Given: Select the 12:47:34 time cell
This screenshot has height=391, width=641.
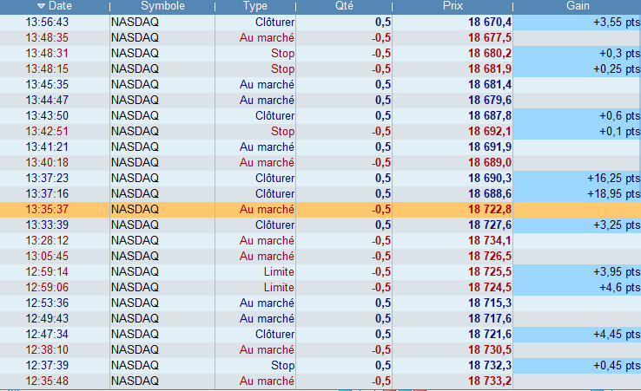Looking at the screenshot, I should (47, 335).
